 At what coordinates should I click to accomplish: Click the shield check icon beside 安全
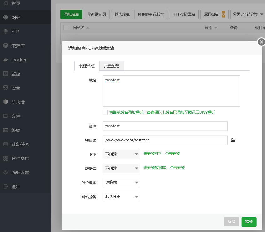coord(6,88)
